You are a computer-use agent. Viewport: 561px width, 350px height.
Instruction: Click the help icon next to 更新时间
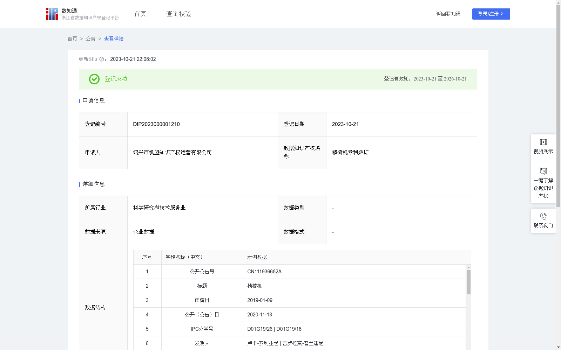102,59
